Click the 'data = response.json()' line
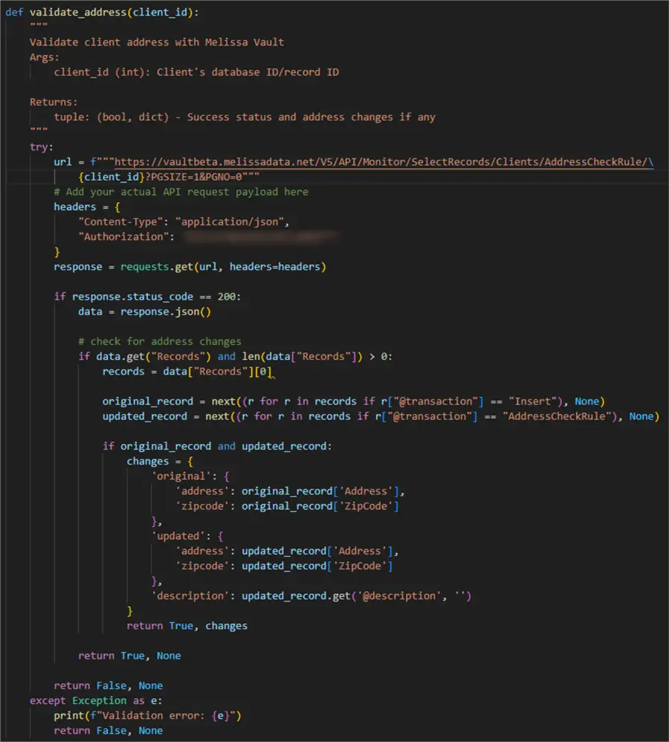Screen dimensions: 669x742 coord(145,312)
